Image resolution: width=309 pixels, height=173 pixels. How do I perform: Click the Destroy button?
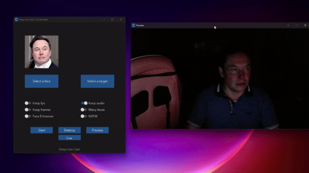point(70,130)
